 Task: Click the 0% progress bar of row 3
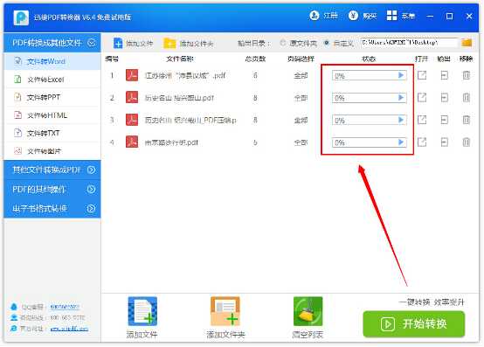pos(370,120)
